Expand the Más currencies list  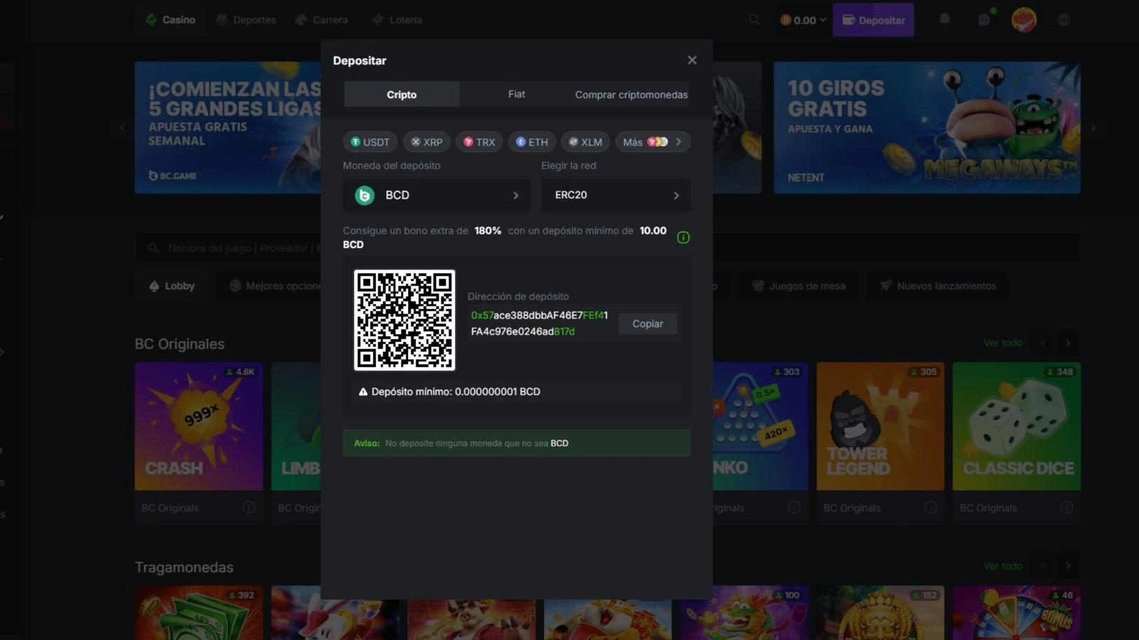click(x=653, y=142)
